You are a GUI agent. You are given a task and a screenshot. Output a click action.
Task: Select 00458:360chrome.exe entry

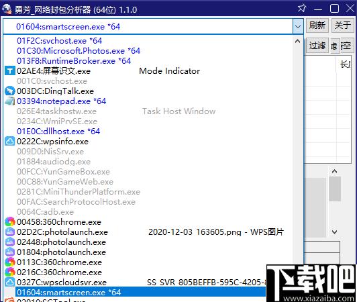(x=148, y=222)
